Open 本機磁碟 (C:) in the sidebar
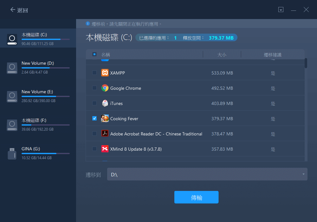Viewport: 317px width, 222px height. coord(38,38)
